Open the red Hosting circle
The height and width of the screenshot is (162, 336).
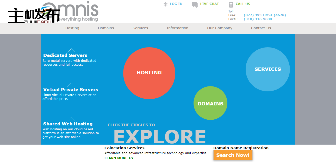click(x=149, y=73)
